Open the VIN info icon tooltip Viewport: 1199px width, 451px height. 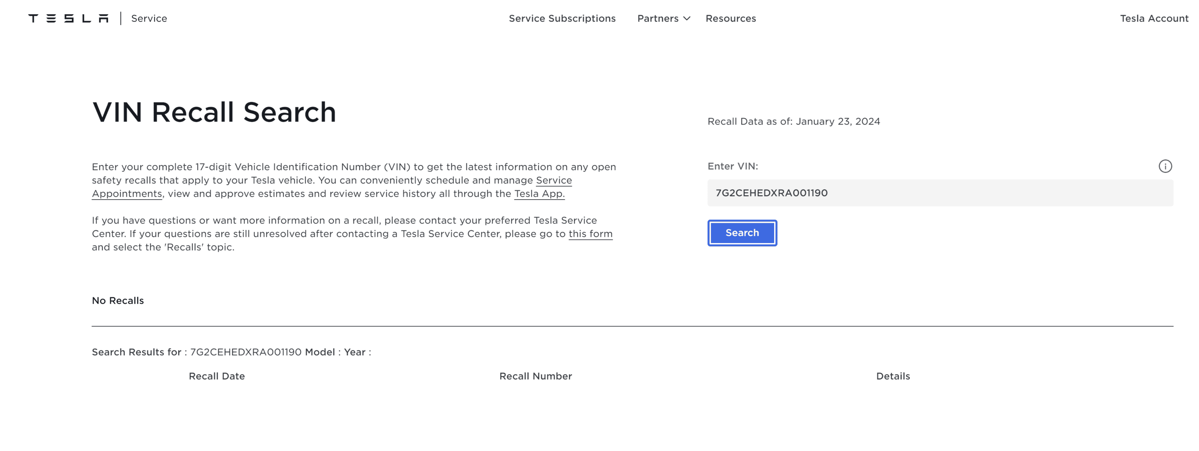click(x=1165, y=166)
